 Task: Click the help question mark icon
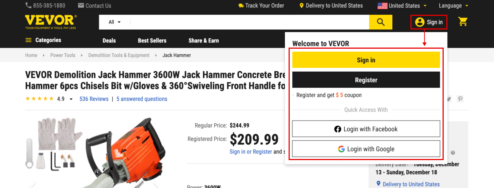(x=453, y=153)
